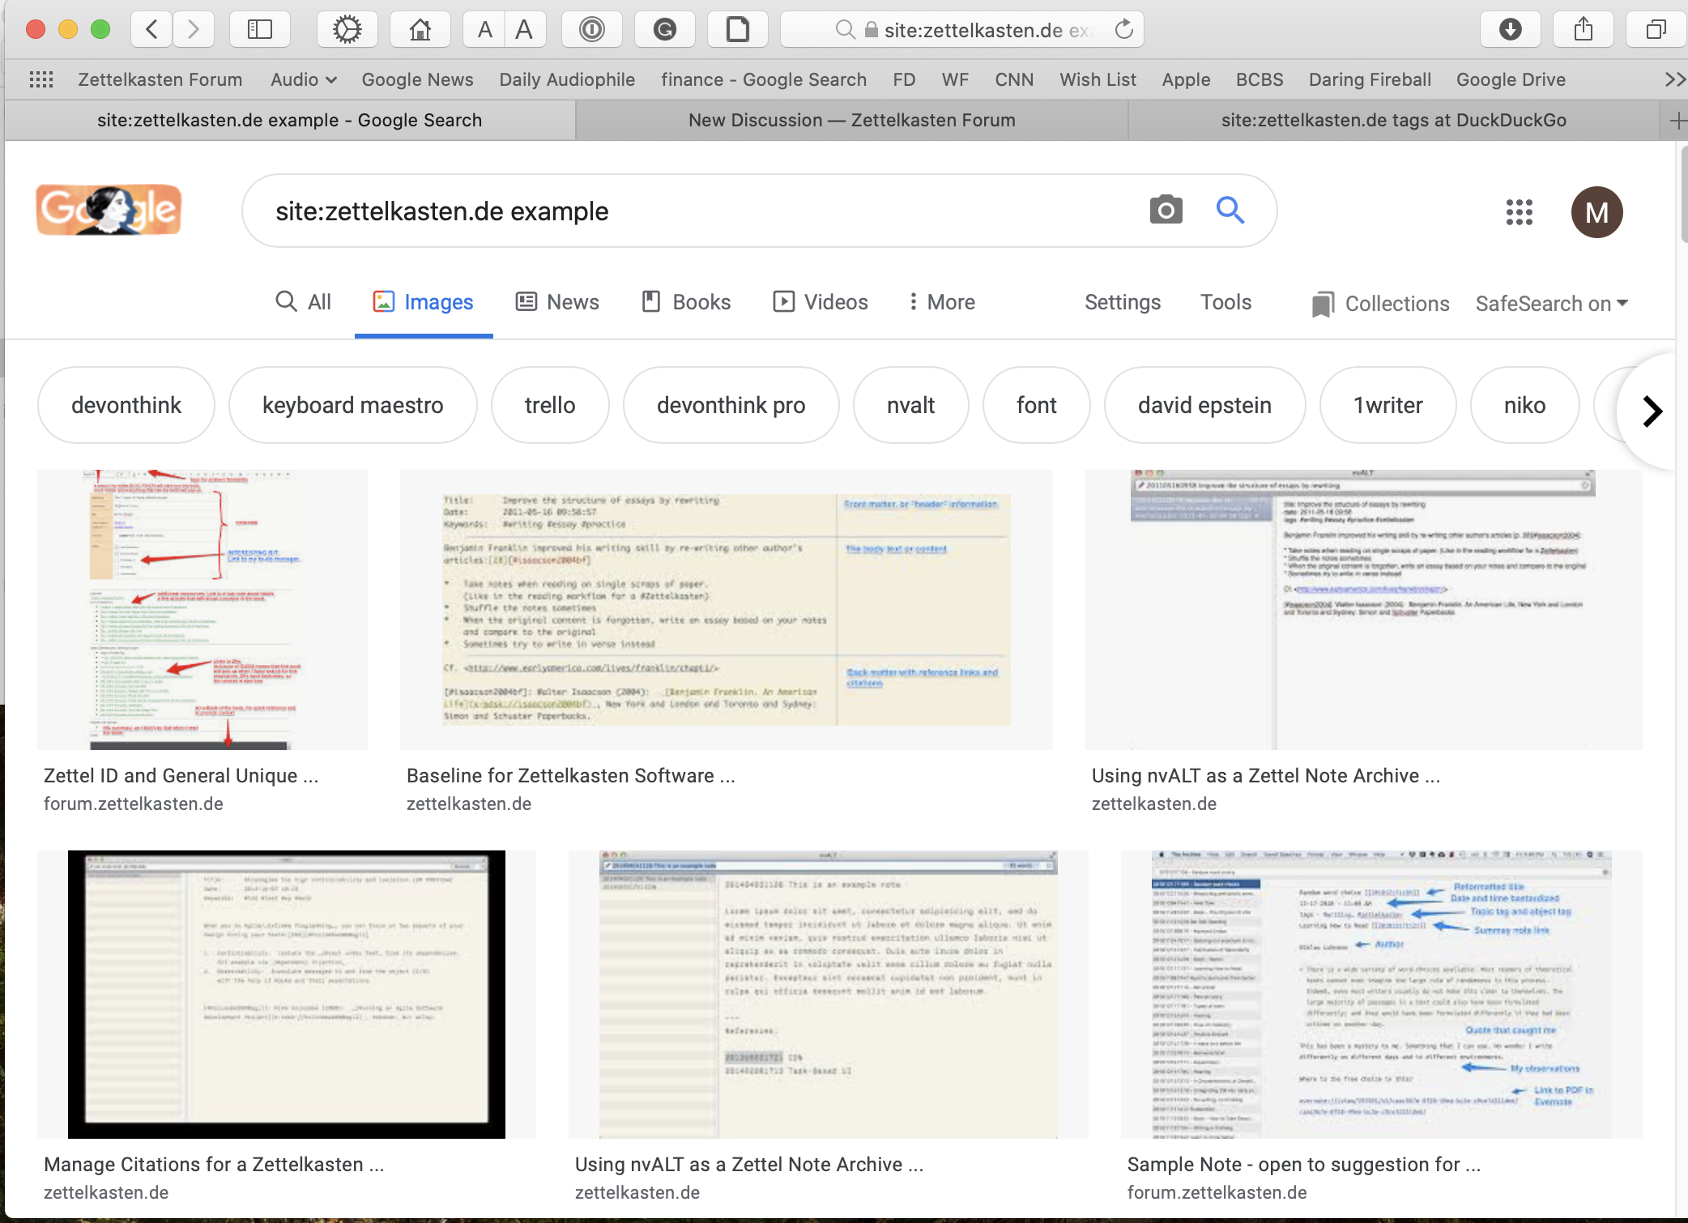Filter by the devonthink pro chip
This screenshot has width=1688, height=1223.
pos(731,405)
